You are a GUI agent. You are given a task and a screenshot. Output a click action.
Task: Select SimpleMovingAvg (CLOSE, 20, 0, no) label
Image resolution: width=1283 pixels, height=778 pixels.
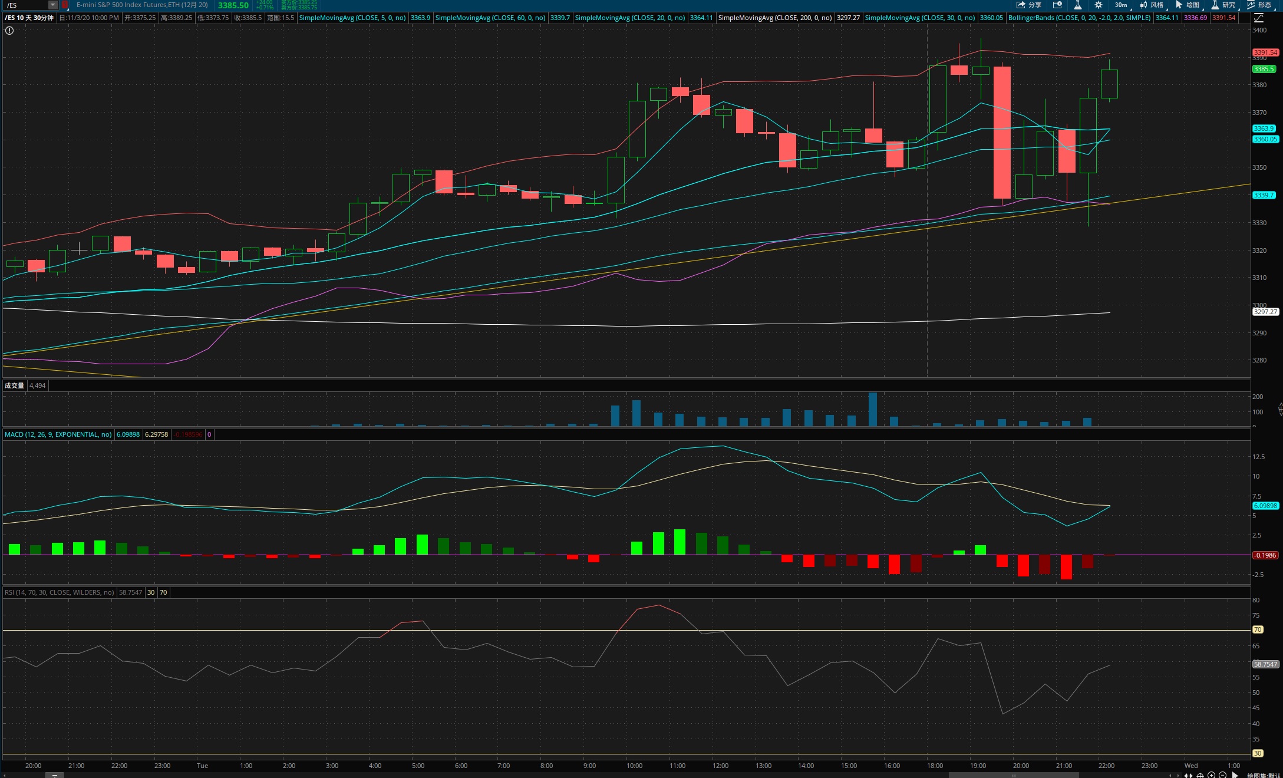click(630, 18)
